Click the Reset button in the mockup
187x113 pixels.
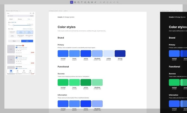pos(14,41)
